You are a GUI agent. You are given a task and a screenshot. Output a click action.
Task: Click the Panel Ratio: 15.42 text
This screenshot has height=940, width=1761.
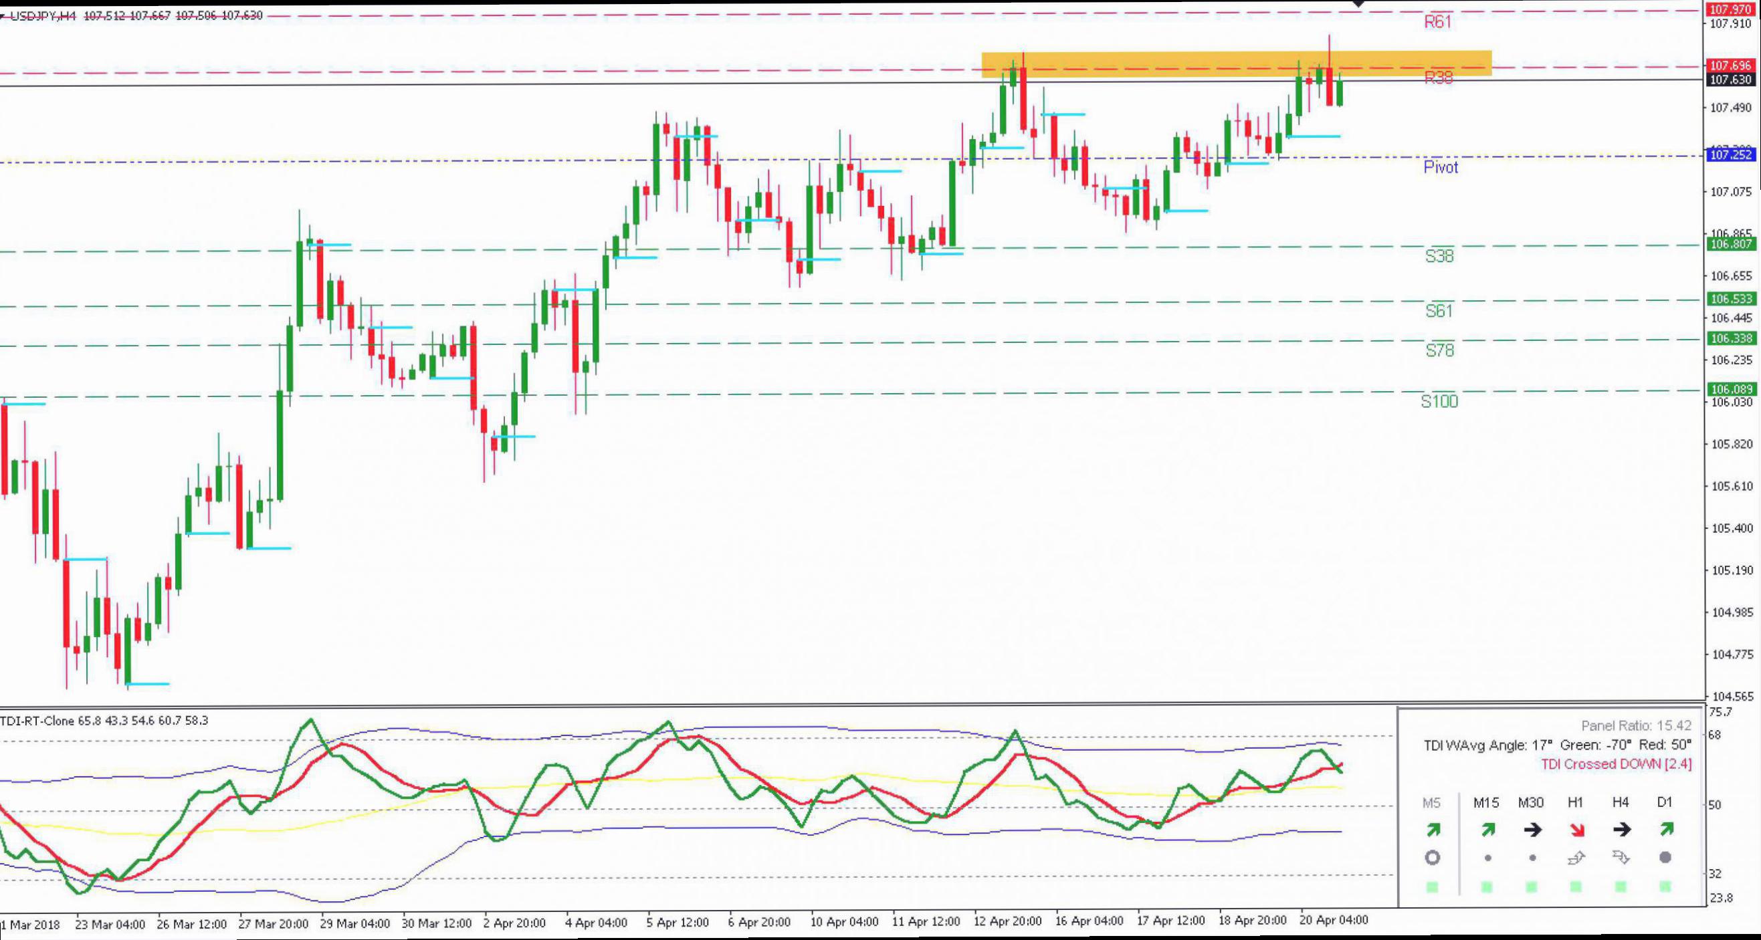point(1636,725)
